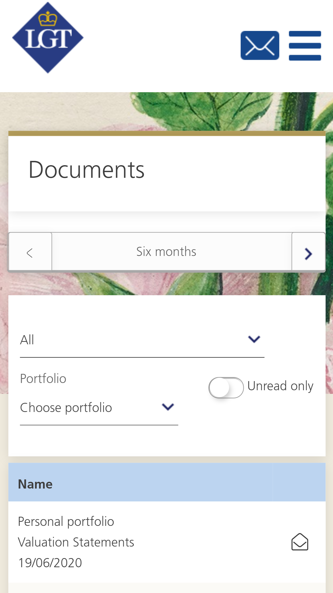The height and width of the screenshot is (593, 333).
Task: Click the Documents page heading
Action: coord(87,170)
